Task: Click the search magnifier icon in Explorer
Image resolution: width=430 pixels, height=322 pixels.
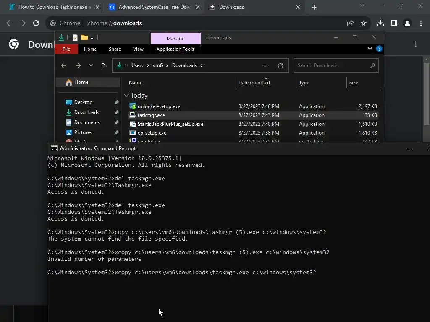Action: (372, 65)
